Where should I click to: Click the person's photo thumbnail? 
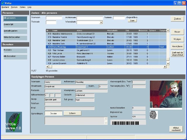(x=166, y=94)
